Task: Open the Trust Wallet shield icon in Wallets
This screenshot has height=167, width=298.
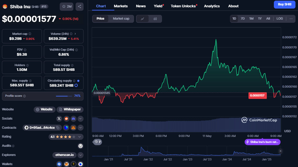Action: [x=81, y=164]
